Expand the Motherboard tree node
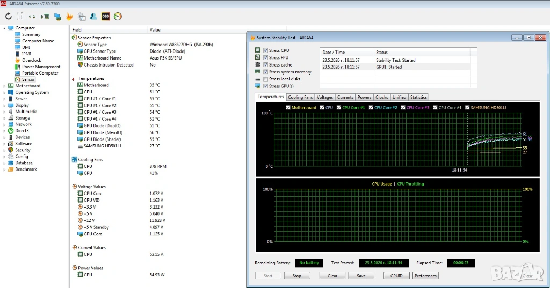 coord(4,86)
